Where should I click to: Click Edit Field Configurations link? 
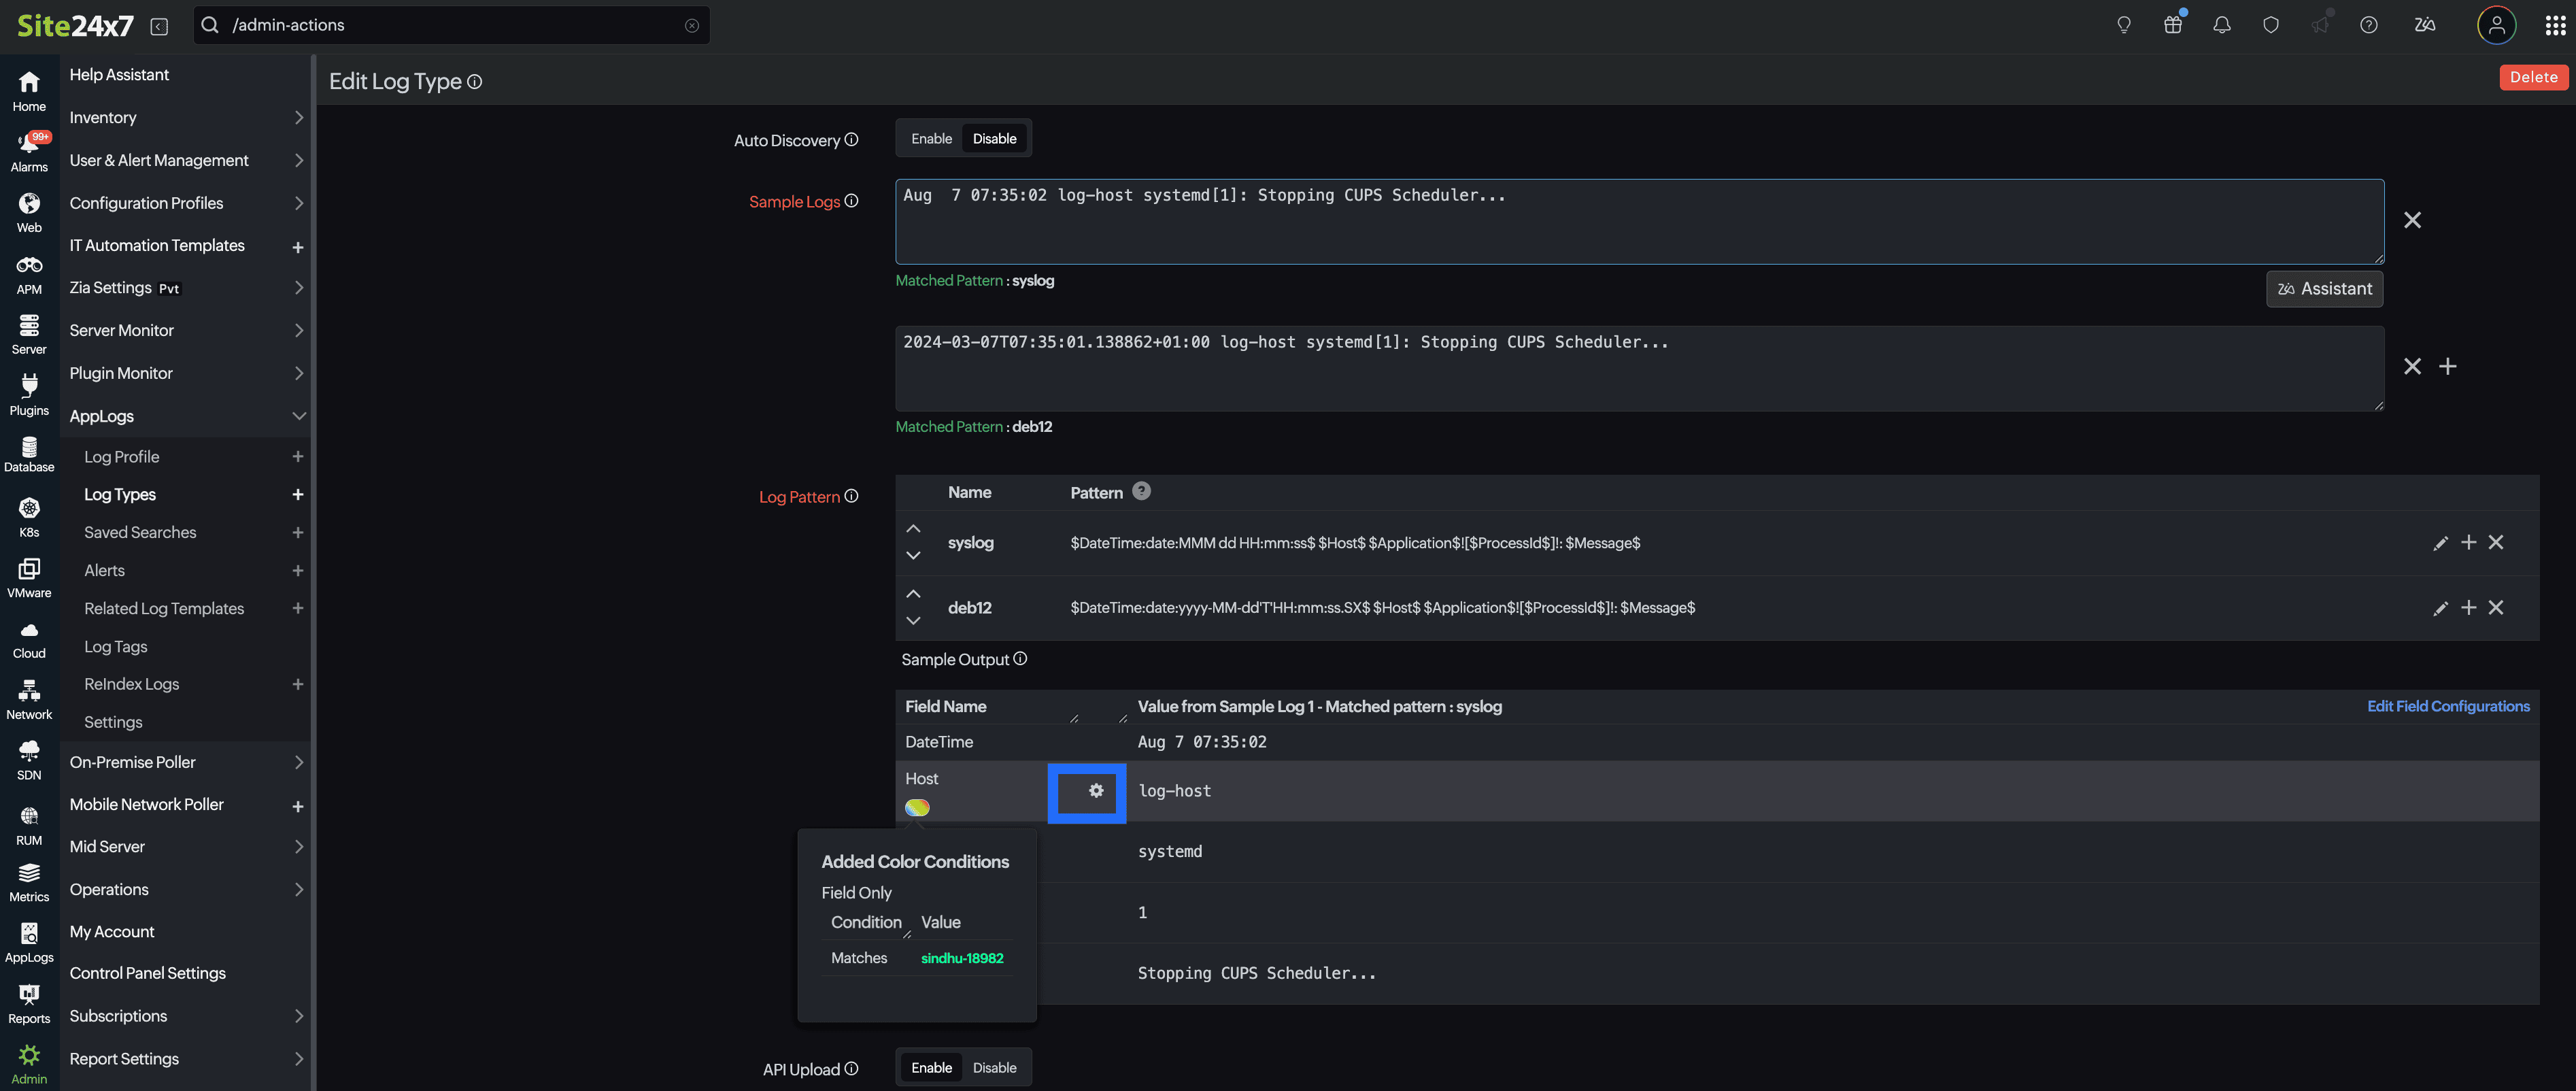coord(2448,706)
